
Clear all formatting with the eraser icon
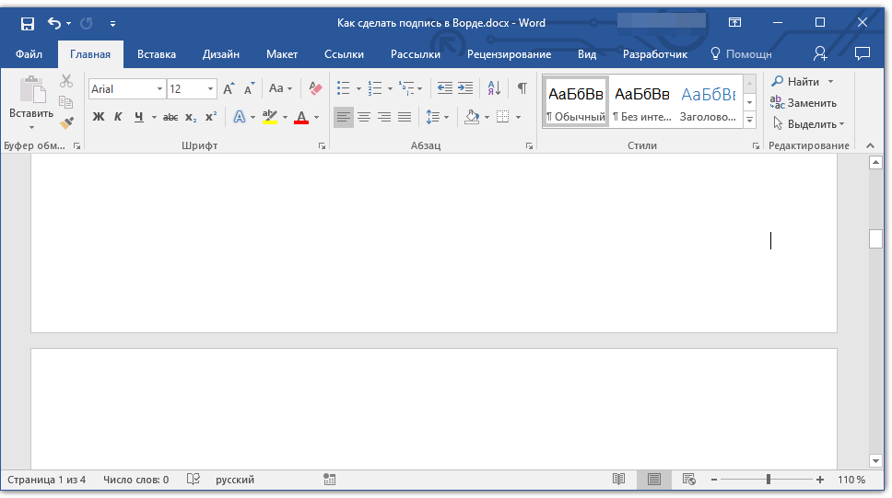click(x=315, y=88)
